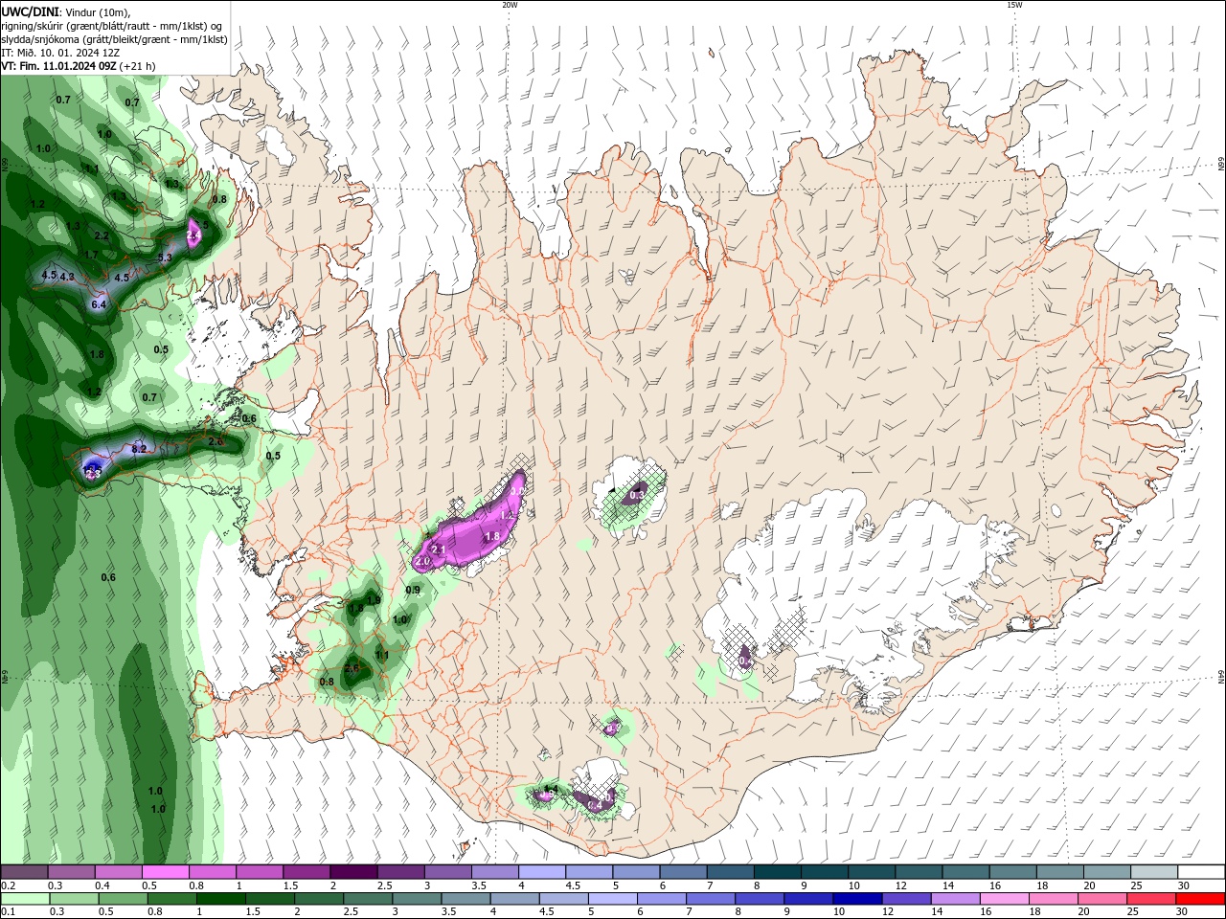
Task: Click the snow legend label 0.2
Action: (x=8, y=885)
